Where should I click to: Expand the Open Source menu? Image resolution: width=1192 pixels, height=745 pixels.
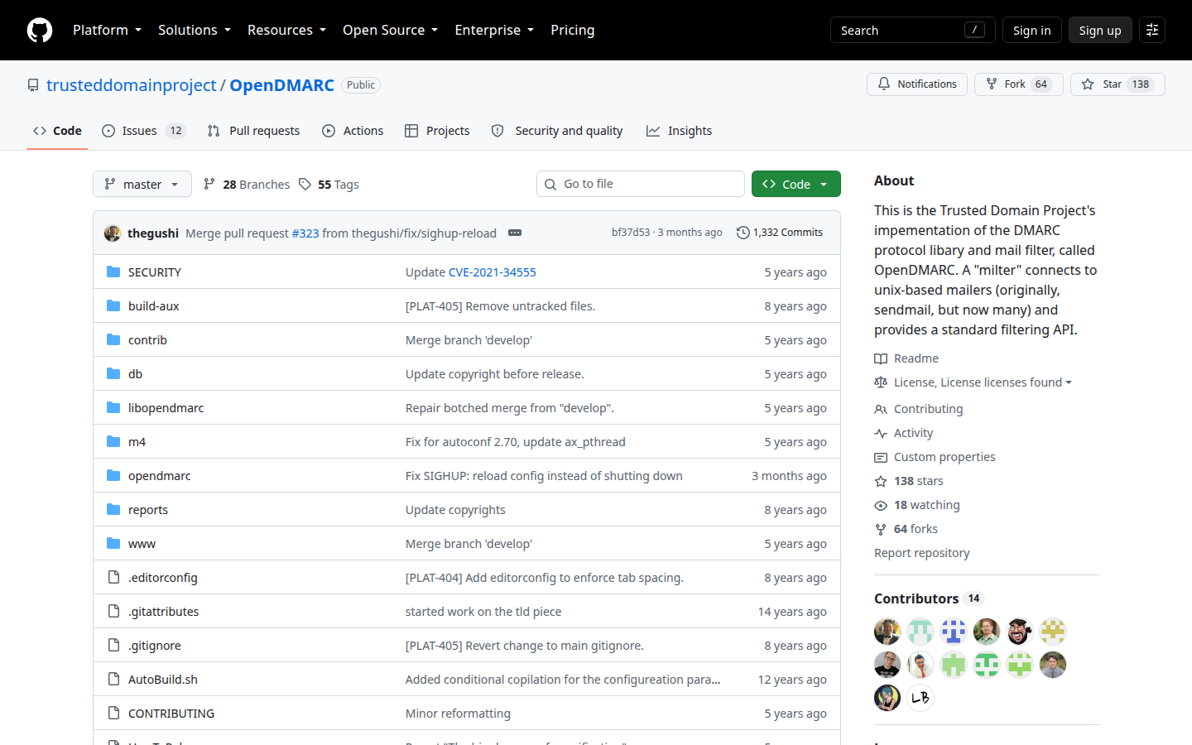[390, 30]
